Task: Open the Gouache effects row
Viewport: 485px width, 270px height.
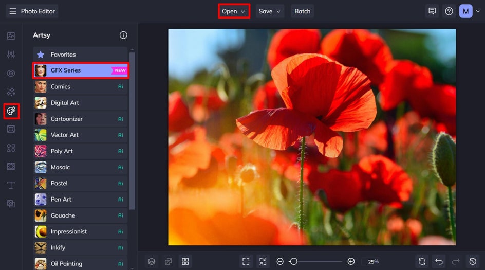Action: coord(81,215)
